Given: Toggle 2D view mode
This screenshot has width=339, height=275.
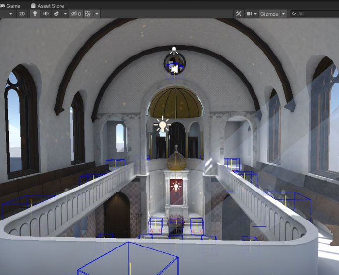Looking at the screenshot, I should click(22, 14).
